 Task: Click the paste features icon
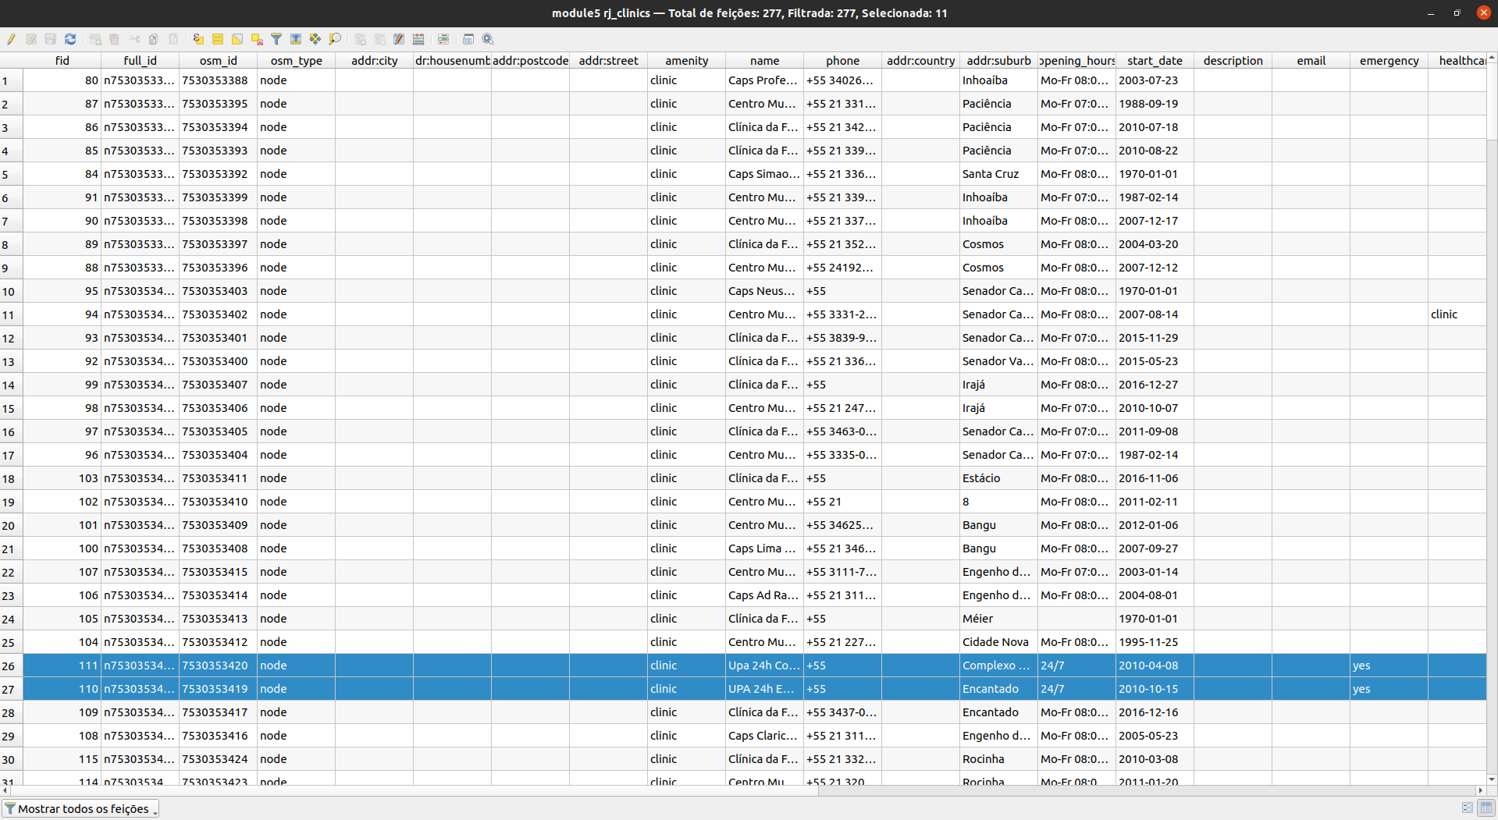tap(173, 39)
